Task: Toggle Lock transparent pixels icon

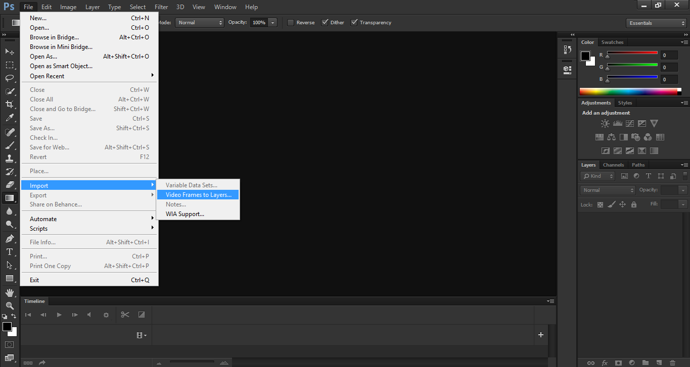Action: [x=600, y=204]
